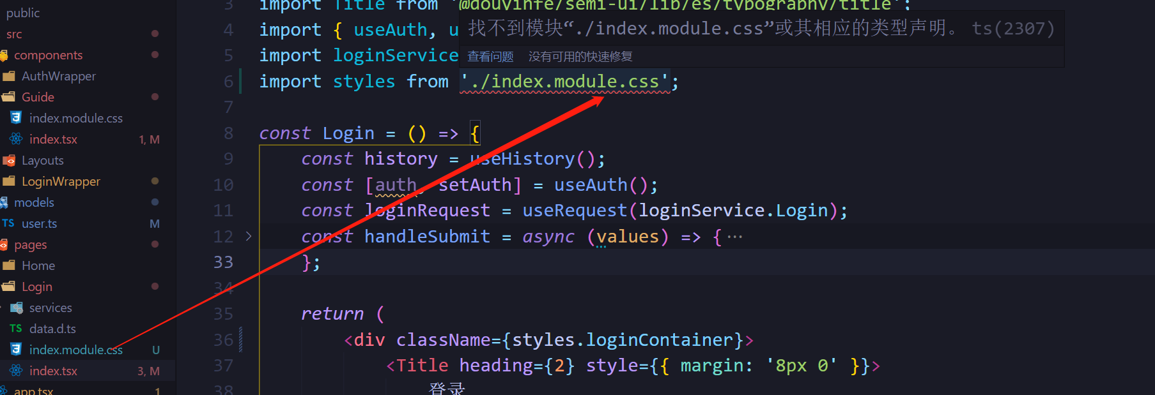The image size is (1155, 395).
Task: Click the Login open-folder icon
Action: (8, 287)
